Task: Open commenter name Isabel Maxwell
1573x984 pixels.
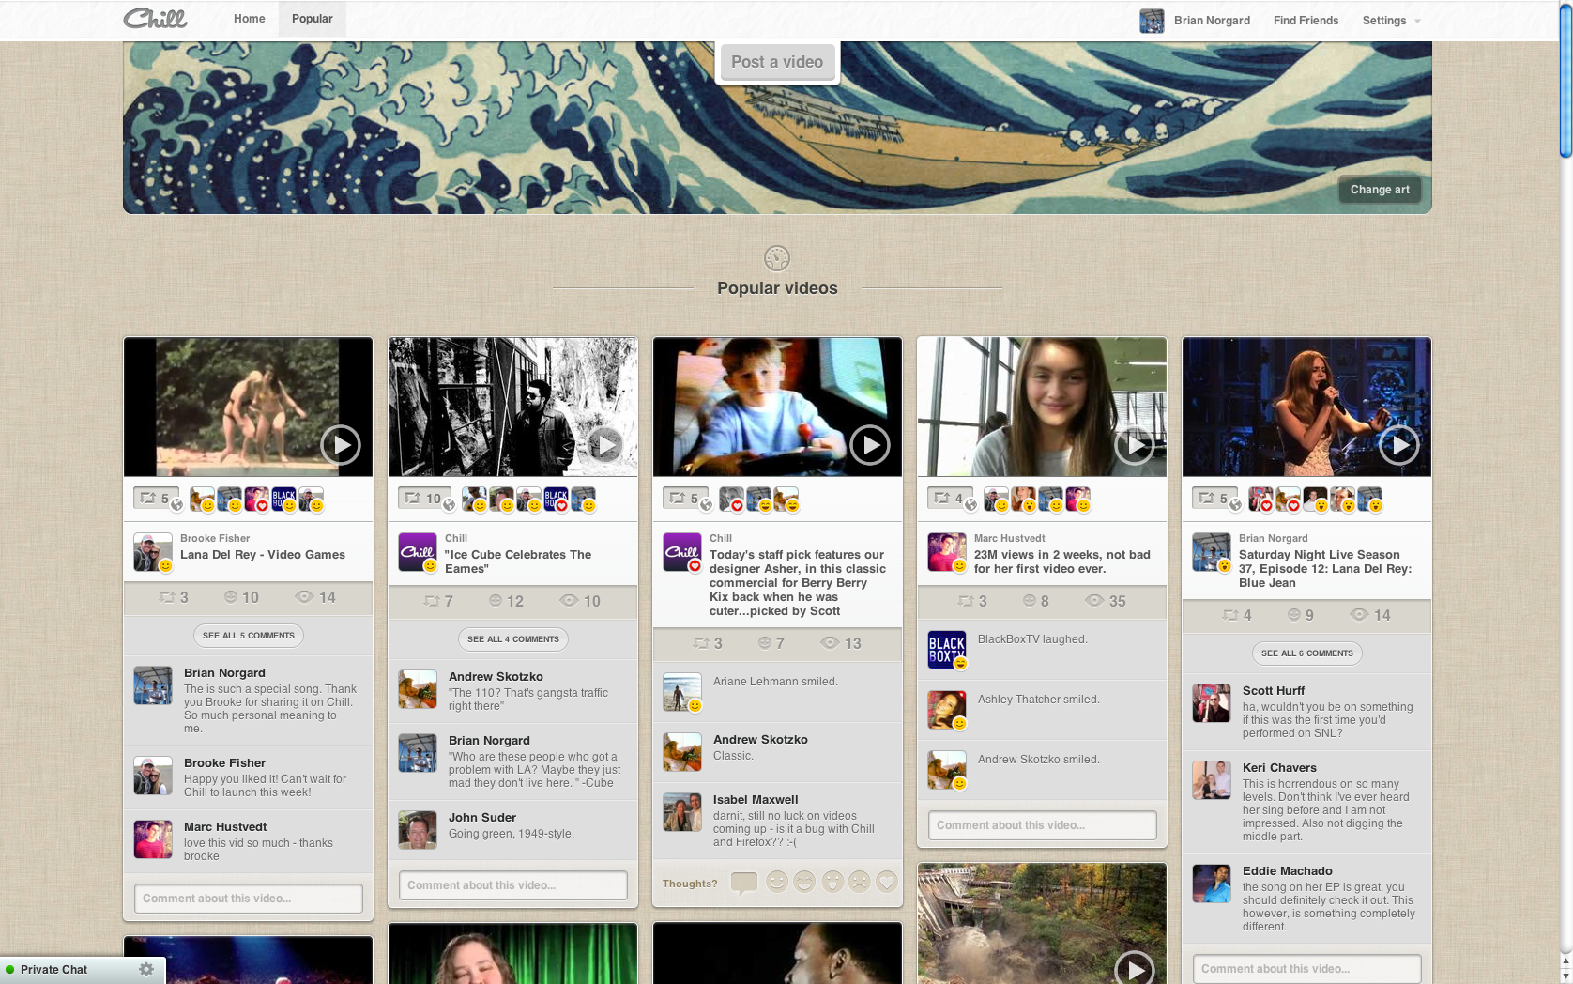Action: tap(756, 800)
